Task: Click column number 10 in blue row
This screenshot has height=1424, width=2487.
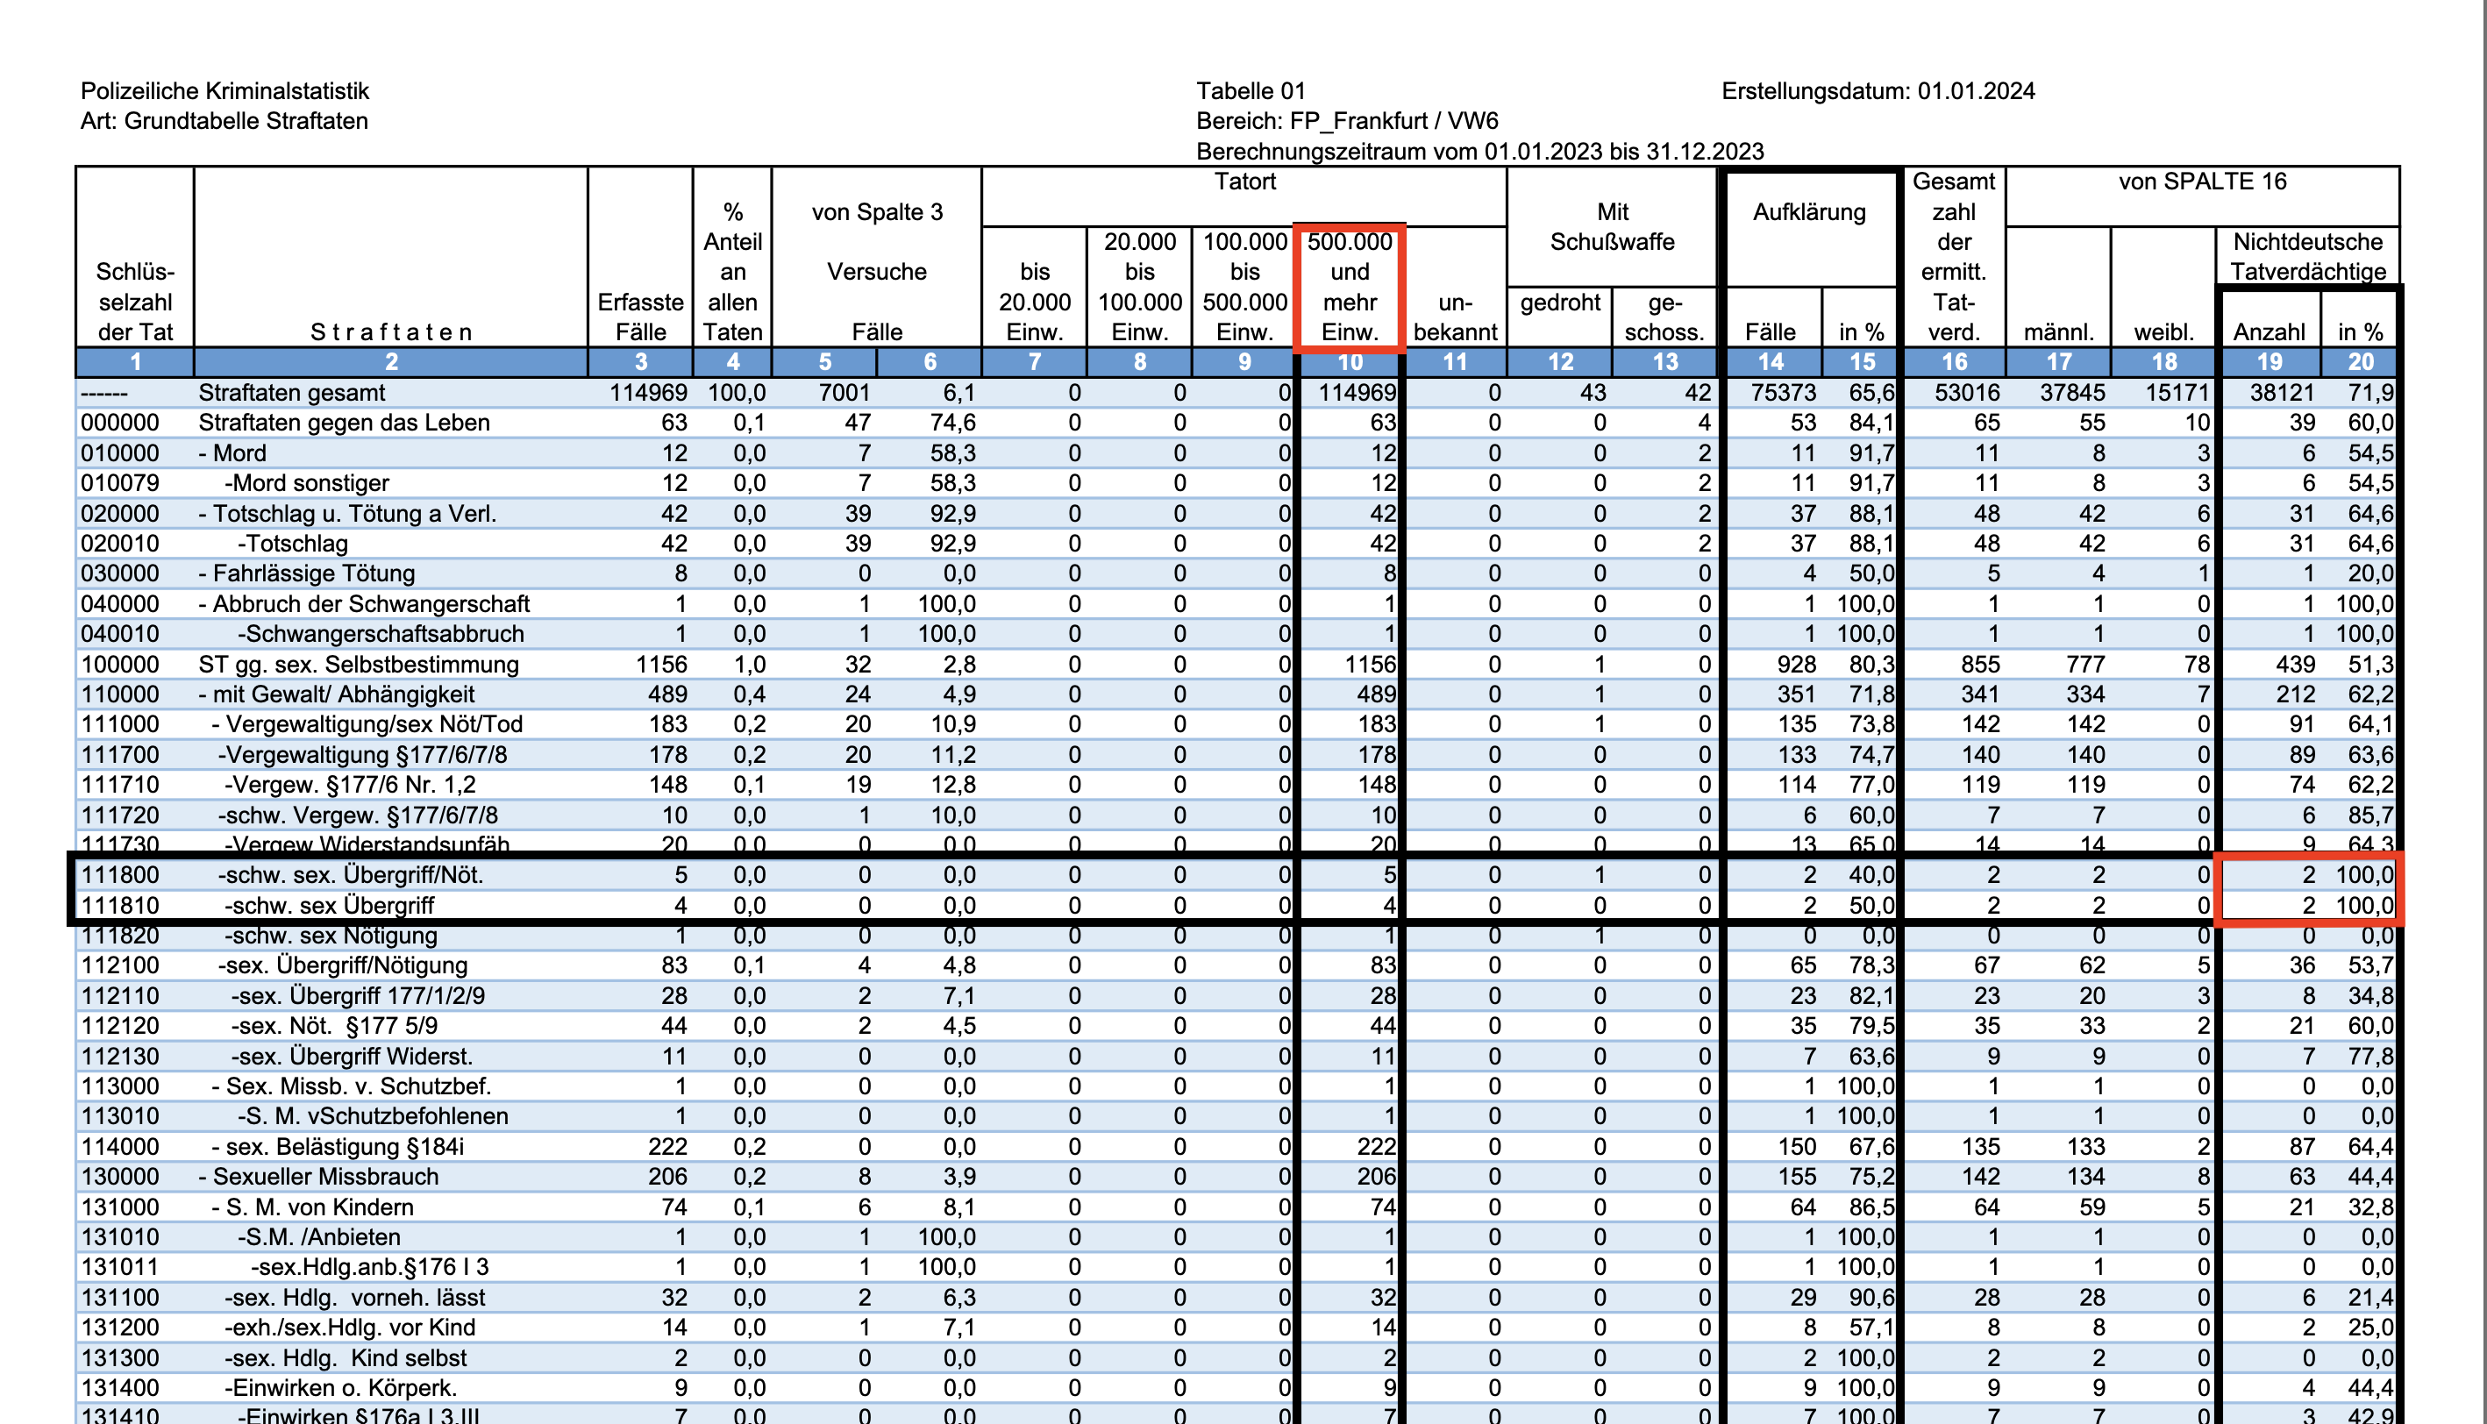Action: pos(1350,362)
